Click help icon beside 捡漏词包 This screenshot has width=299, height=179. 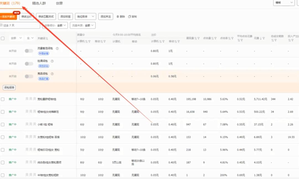[x=52, y=61]
